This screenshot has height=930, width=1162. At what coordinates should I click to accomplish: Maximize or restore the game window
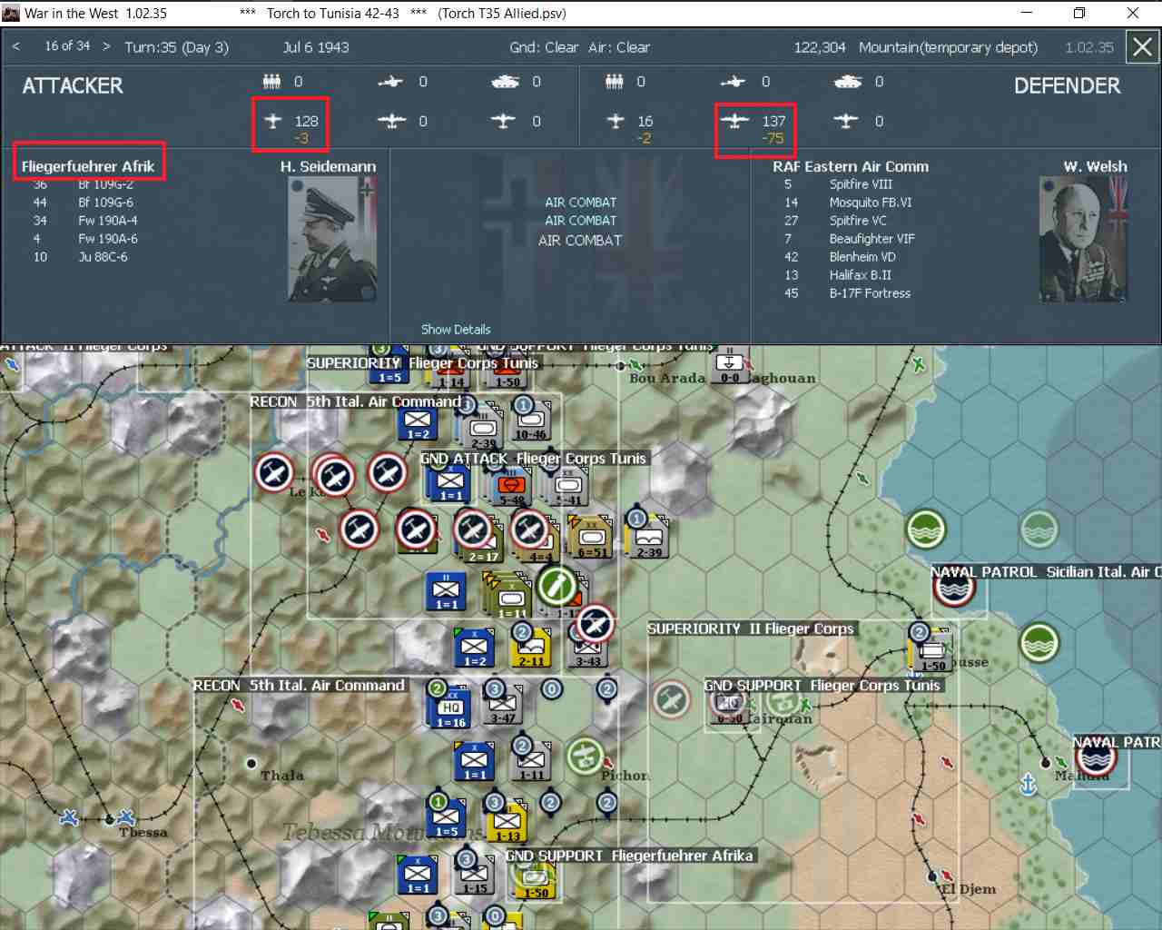point(1079,13)
